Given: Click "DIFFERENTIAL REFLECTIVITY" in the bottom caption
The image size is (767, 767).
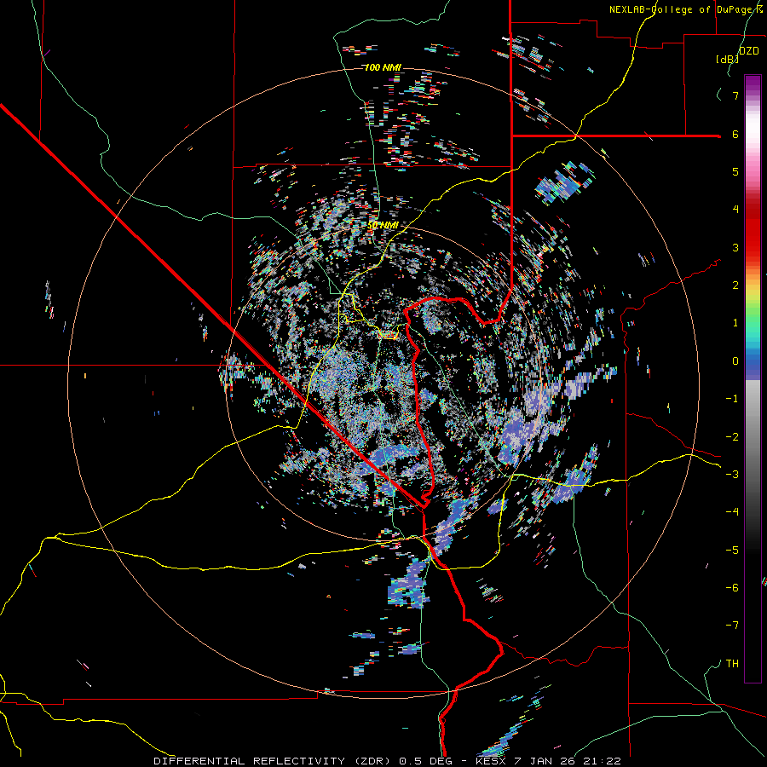Looking at the screenshot, I should point(250,761).
